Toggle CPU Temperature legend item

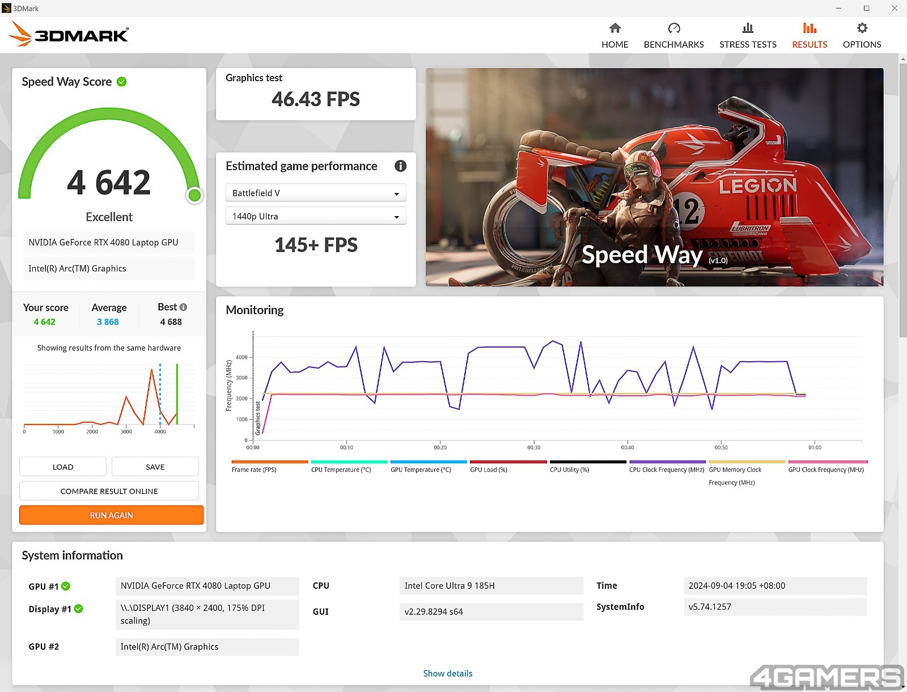pyautogui.click(x=349, y=466)
